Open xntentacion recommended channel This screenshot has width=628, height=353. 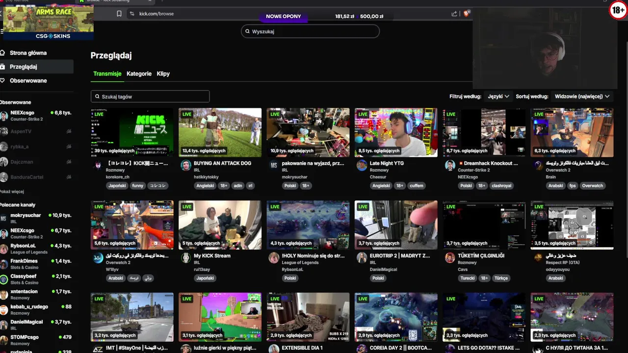(37, 294)
